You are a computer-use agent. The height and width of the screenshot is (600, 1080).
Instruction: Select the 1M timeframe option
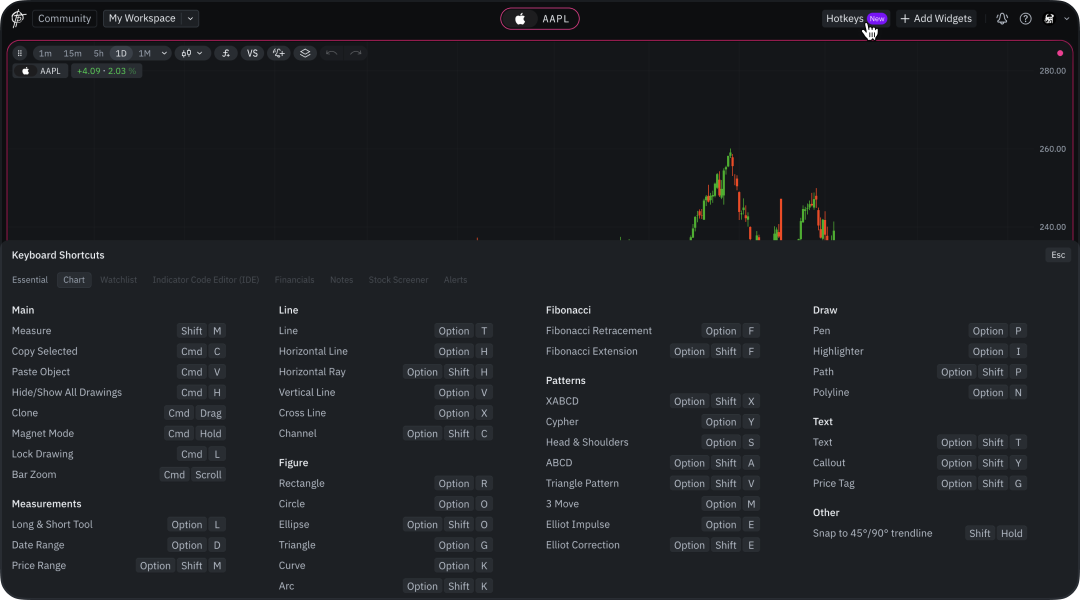[144, 53]
